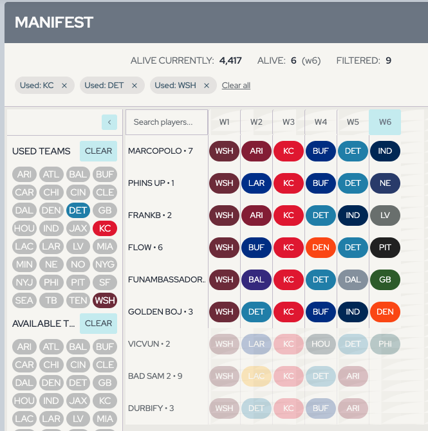
Task: Open the GOLDEN BOJ • 3 player row
Action: [x=160, y=312]
